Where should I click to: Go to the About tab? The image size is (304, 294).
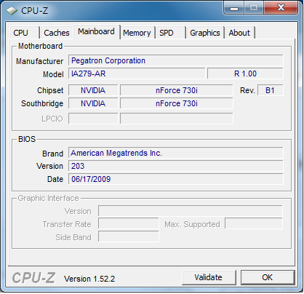tap(239, 33)
